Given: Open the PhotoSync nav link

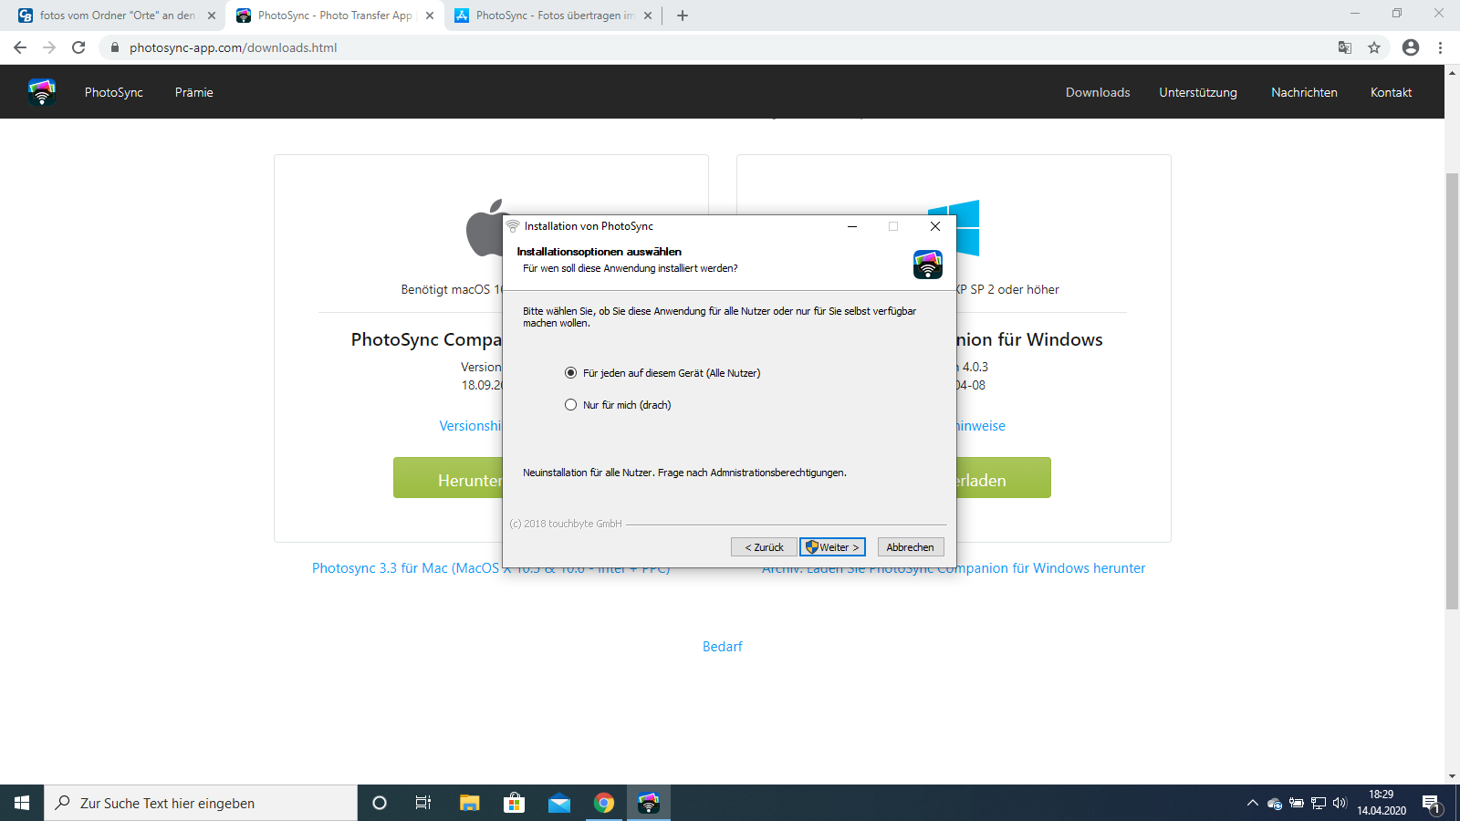Looking at the screenshot, I should (x=114, y=92).
